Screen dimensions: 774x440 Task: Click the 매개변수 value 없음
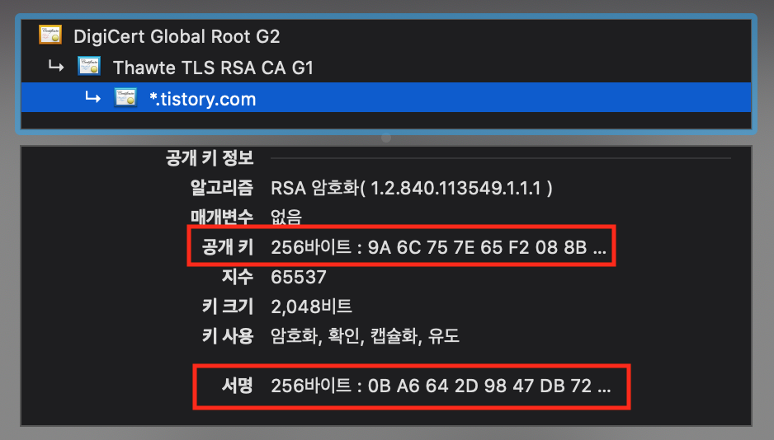[x=286, y=217]
